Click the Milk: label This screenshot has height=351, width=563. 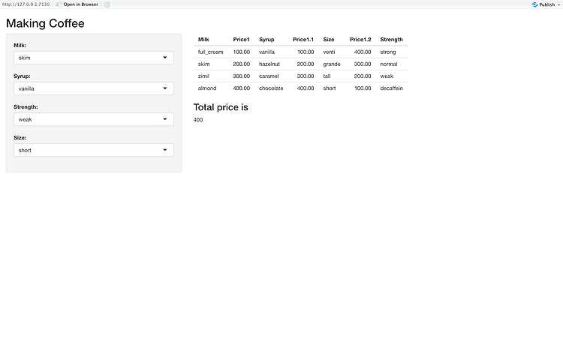[20, 45]
